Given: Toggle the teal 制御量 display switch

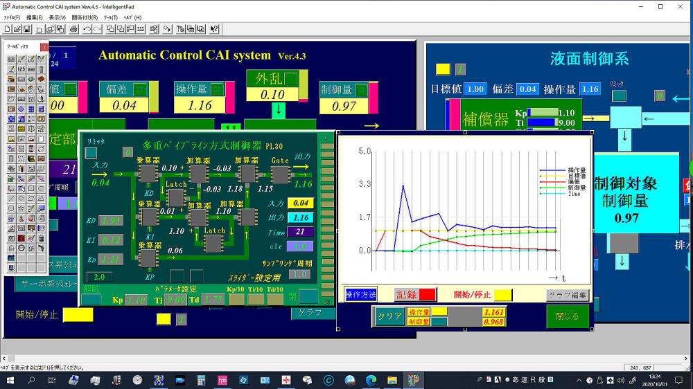Looking at the screenshot, I should (439, 322).
